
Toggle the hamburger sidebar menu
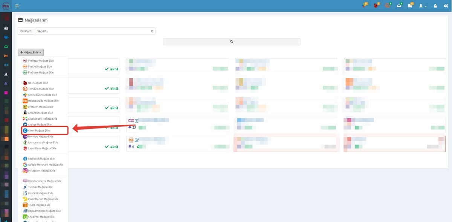17,6
